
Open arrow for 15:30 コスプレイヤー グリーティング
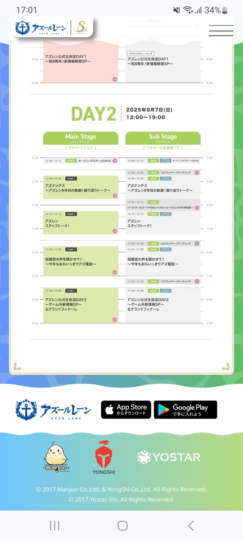pos(197,243)
